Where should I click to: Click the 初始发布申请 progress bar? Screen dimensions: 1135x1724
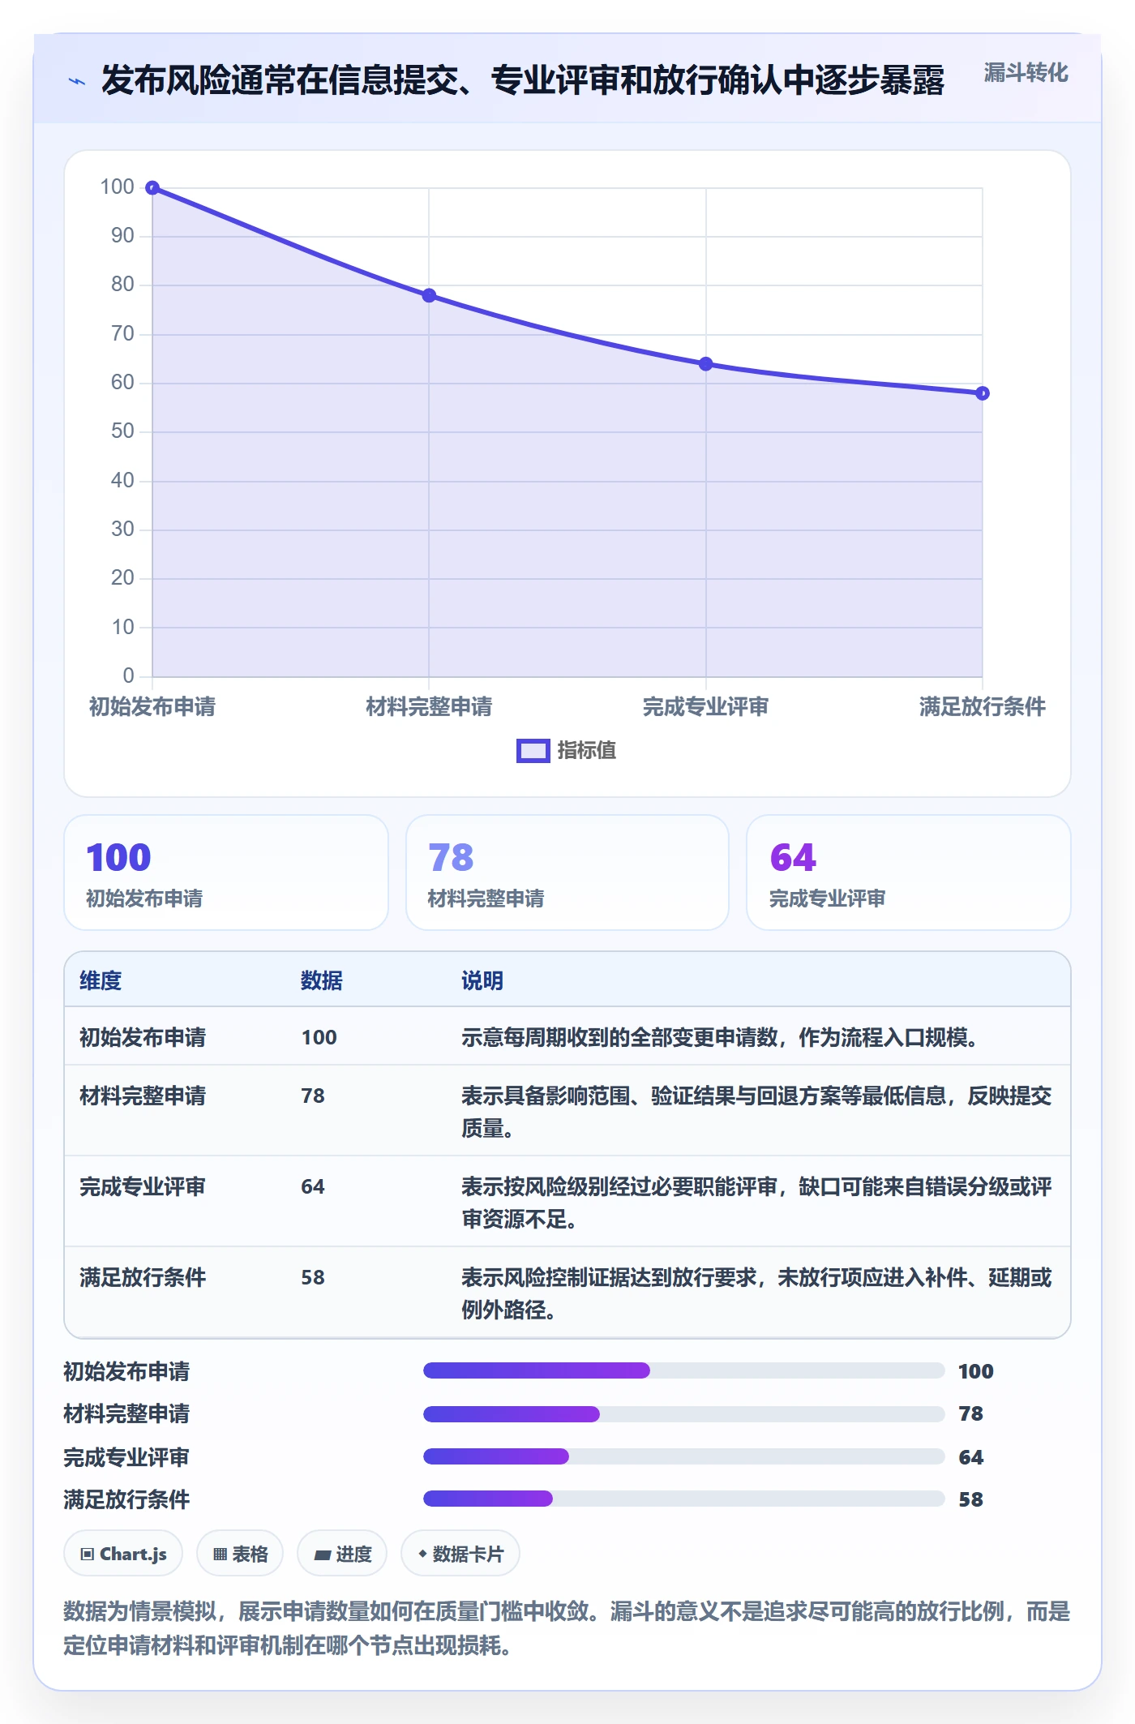coord(683,1370)
